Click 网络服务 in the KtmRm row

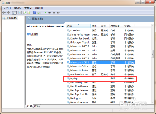tap(129, 39)
